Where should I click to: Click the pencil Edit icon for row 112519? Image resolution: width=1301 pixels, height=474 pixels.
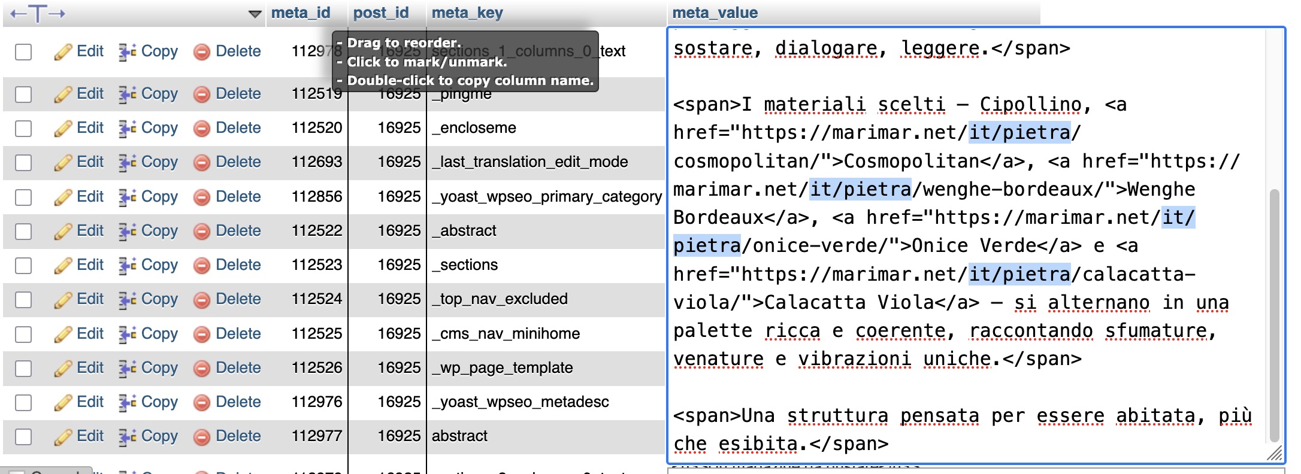click(63, 95)
